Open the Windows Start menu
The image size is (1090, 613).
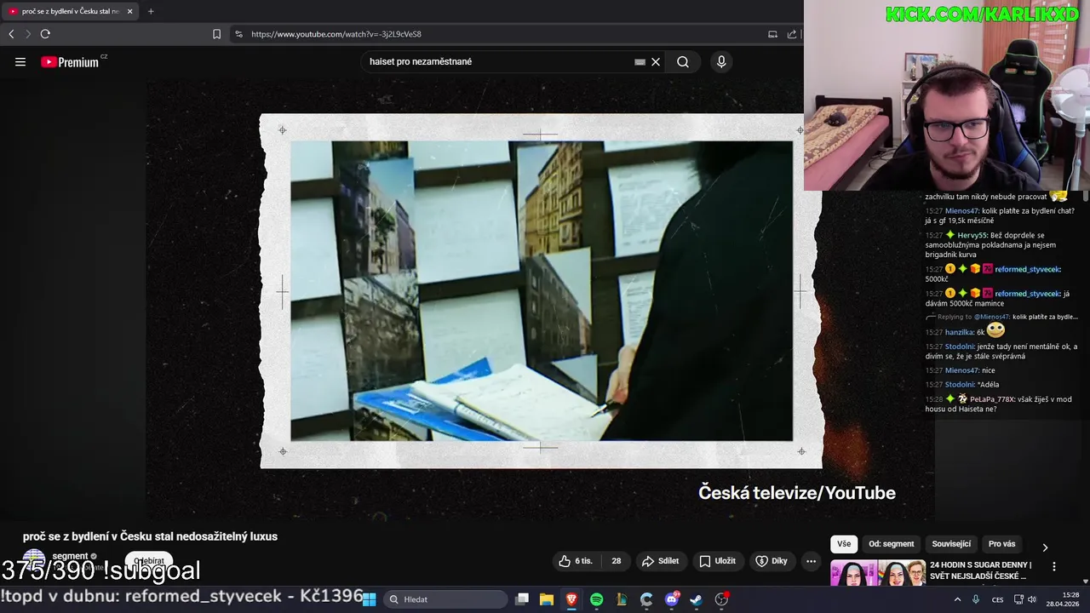coord(370,599)
